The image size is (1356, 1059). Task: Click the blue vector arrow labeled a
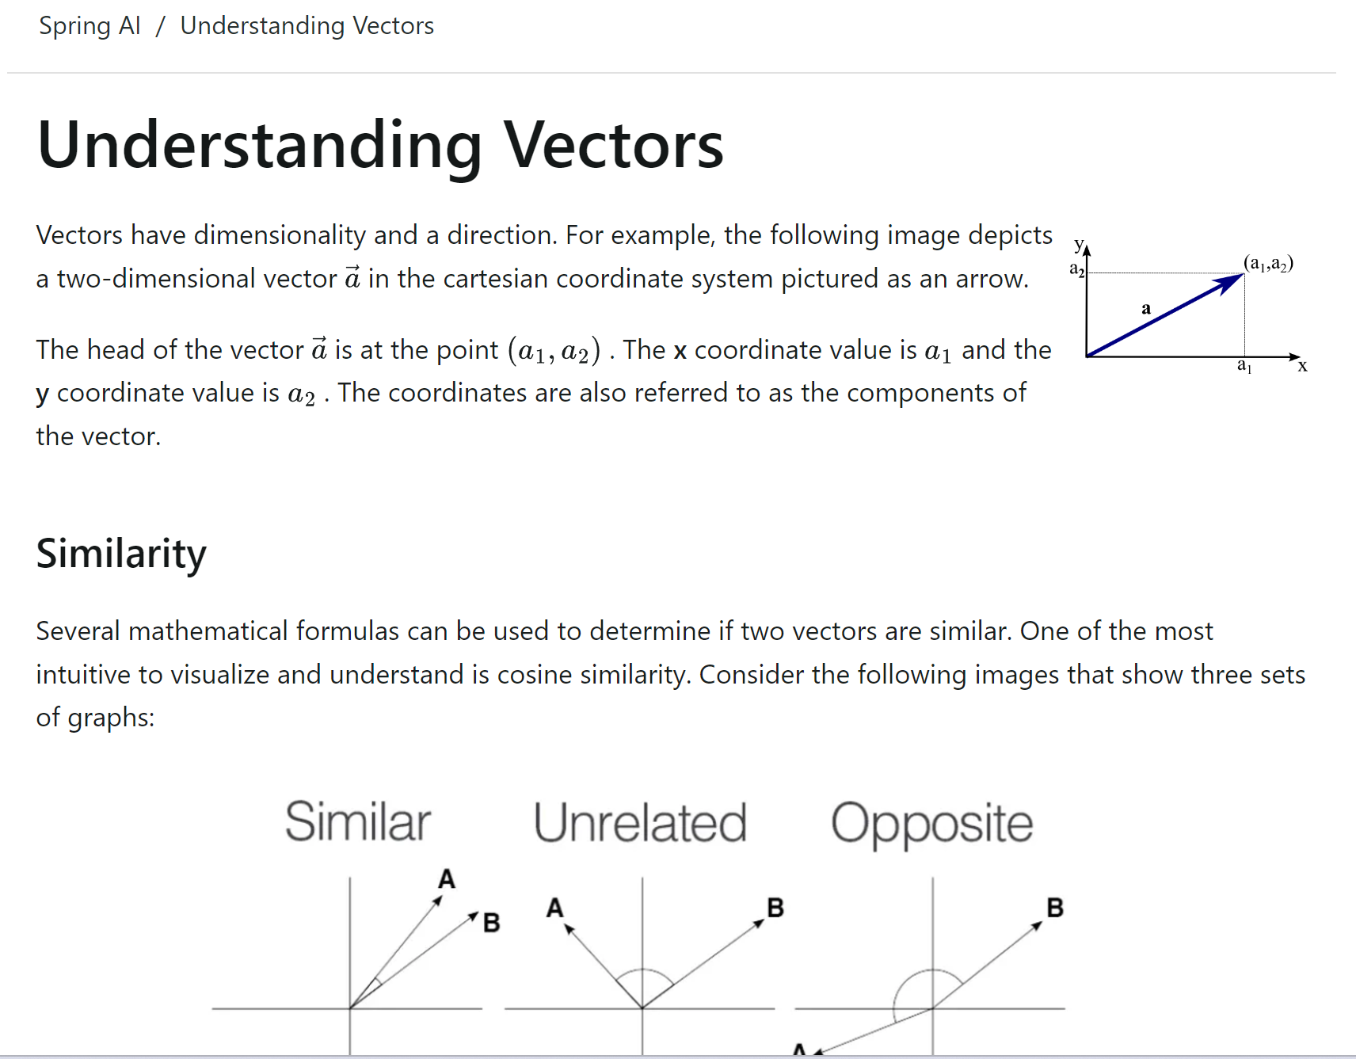click(x=1164, y=315)
